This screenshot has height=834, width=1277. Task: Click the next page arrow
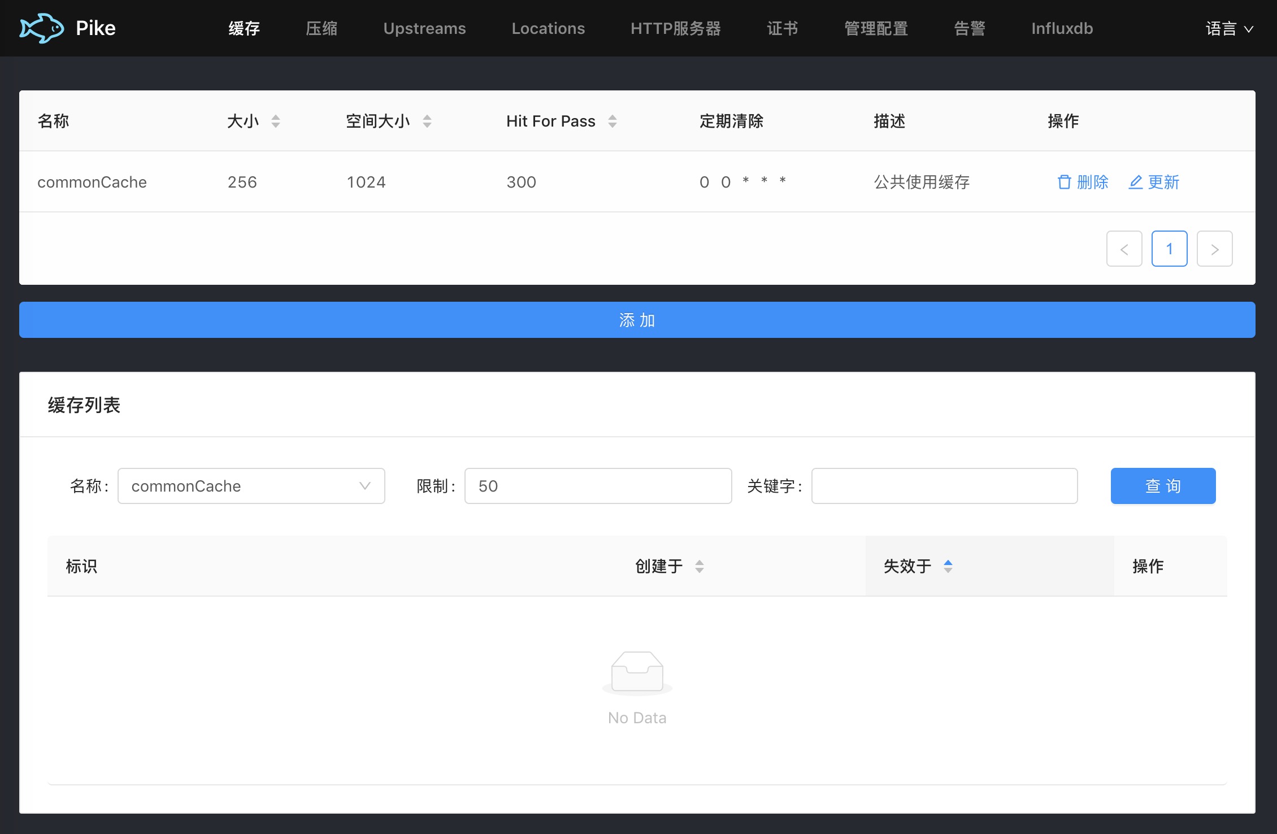1214,249
